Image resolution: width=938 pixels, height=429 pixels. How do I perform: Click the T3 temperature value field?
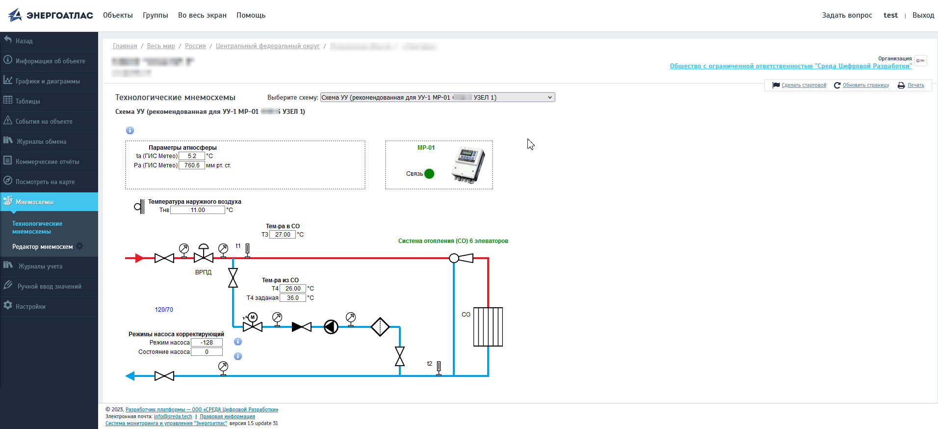283,235
